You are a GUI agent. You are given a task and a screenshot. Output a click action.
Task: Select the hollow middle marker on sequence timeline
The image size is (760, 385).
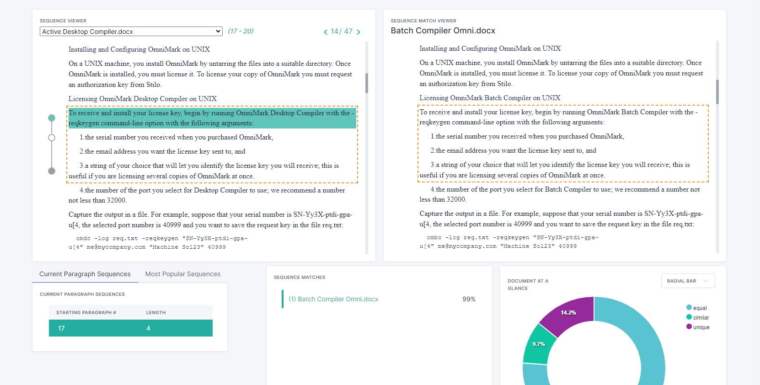[x=52, y=138]
